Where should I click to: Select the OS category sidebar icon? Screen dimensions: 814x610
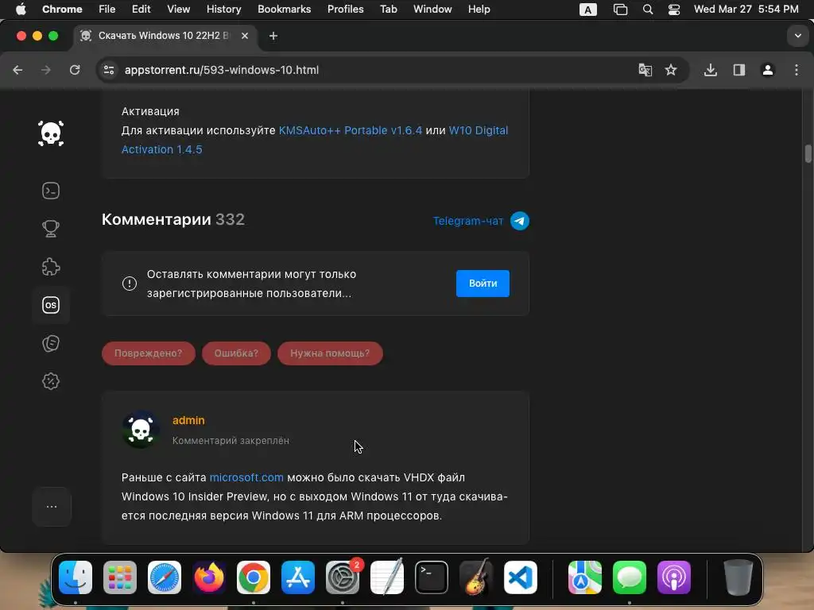click(51, 305)
